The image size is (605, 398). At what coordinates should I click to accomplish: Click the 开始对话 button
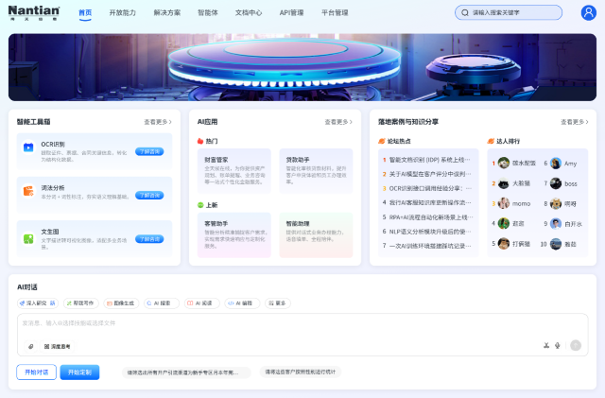36,372
